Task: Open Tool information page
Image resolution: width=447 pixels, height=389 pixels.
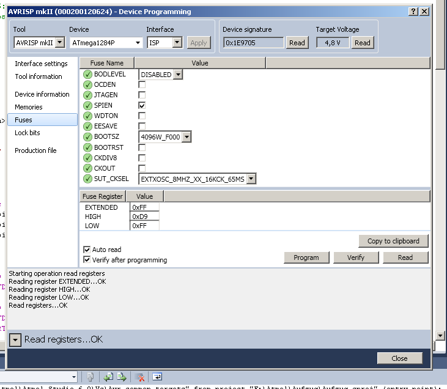Action: pyautogui.click(x=38, y=76)
